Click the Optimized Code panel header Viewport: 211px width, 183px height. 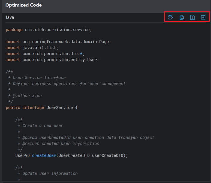[24, 5]
